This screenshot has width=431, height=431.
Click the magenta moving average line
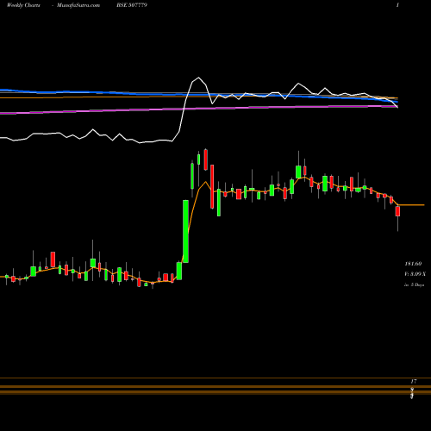click(198, 109)
